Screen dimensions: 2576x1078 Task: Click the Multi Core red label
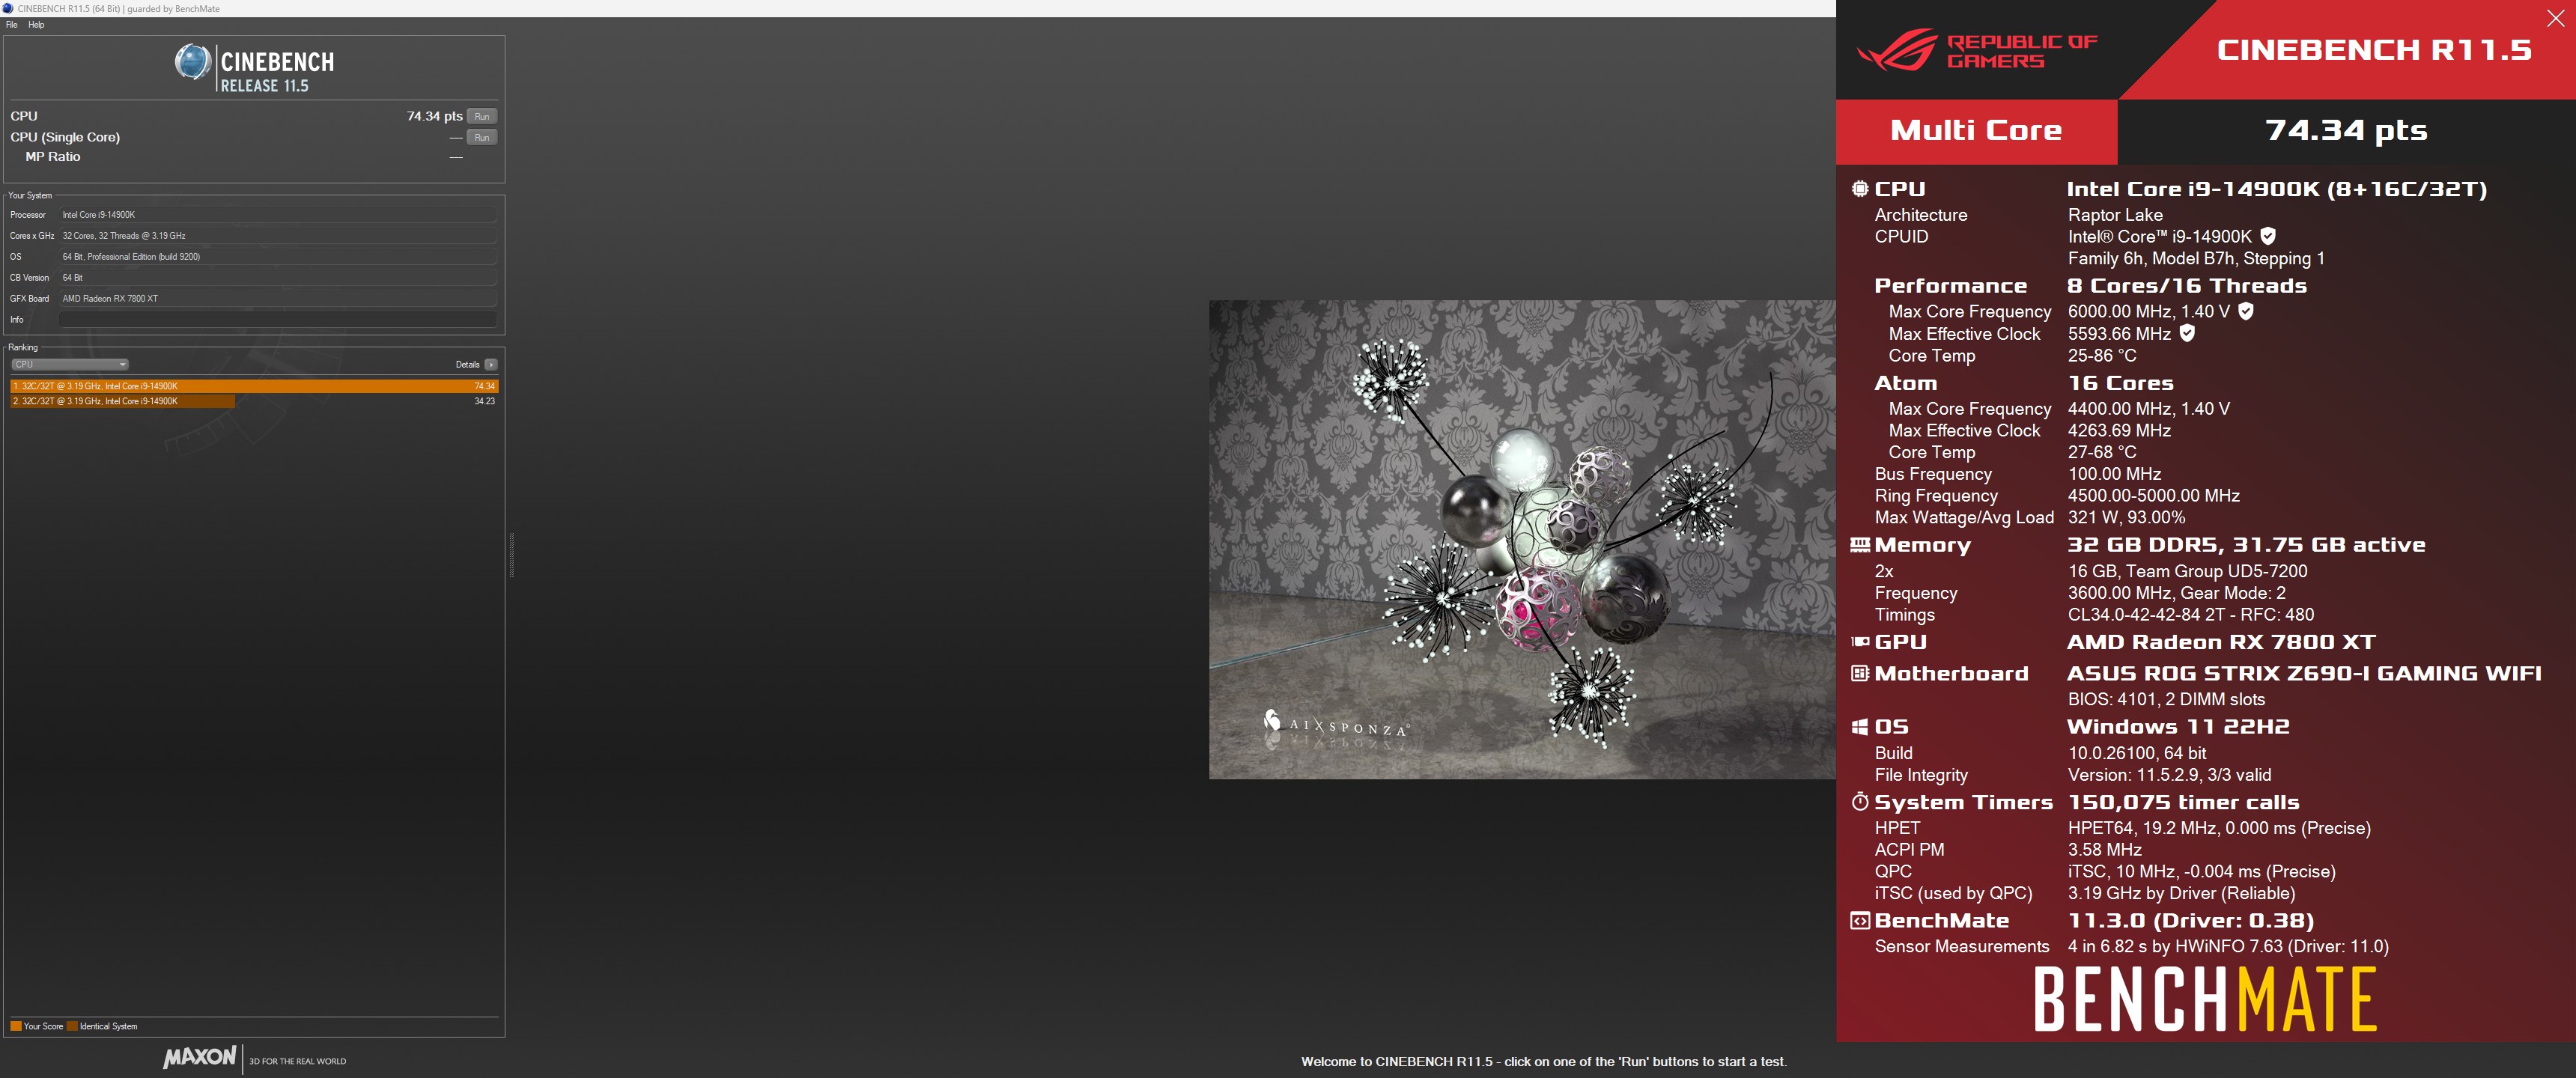[x=1976, y=131]
